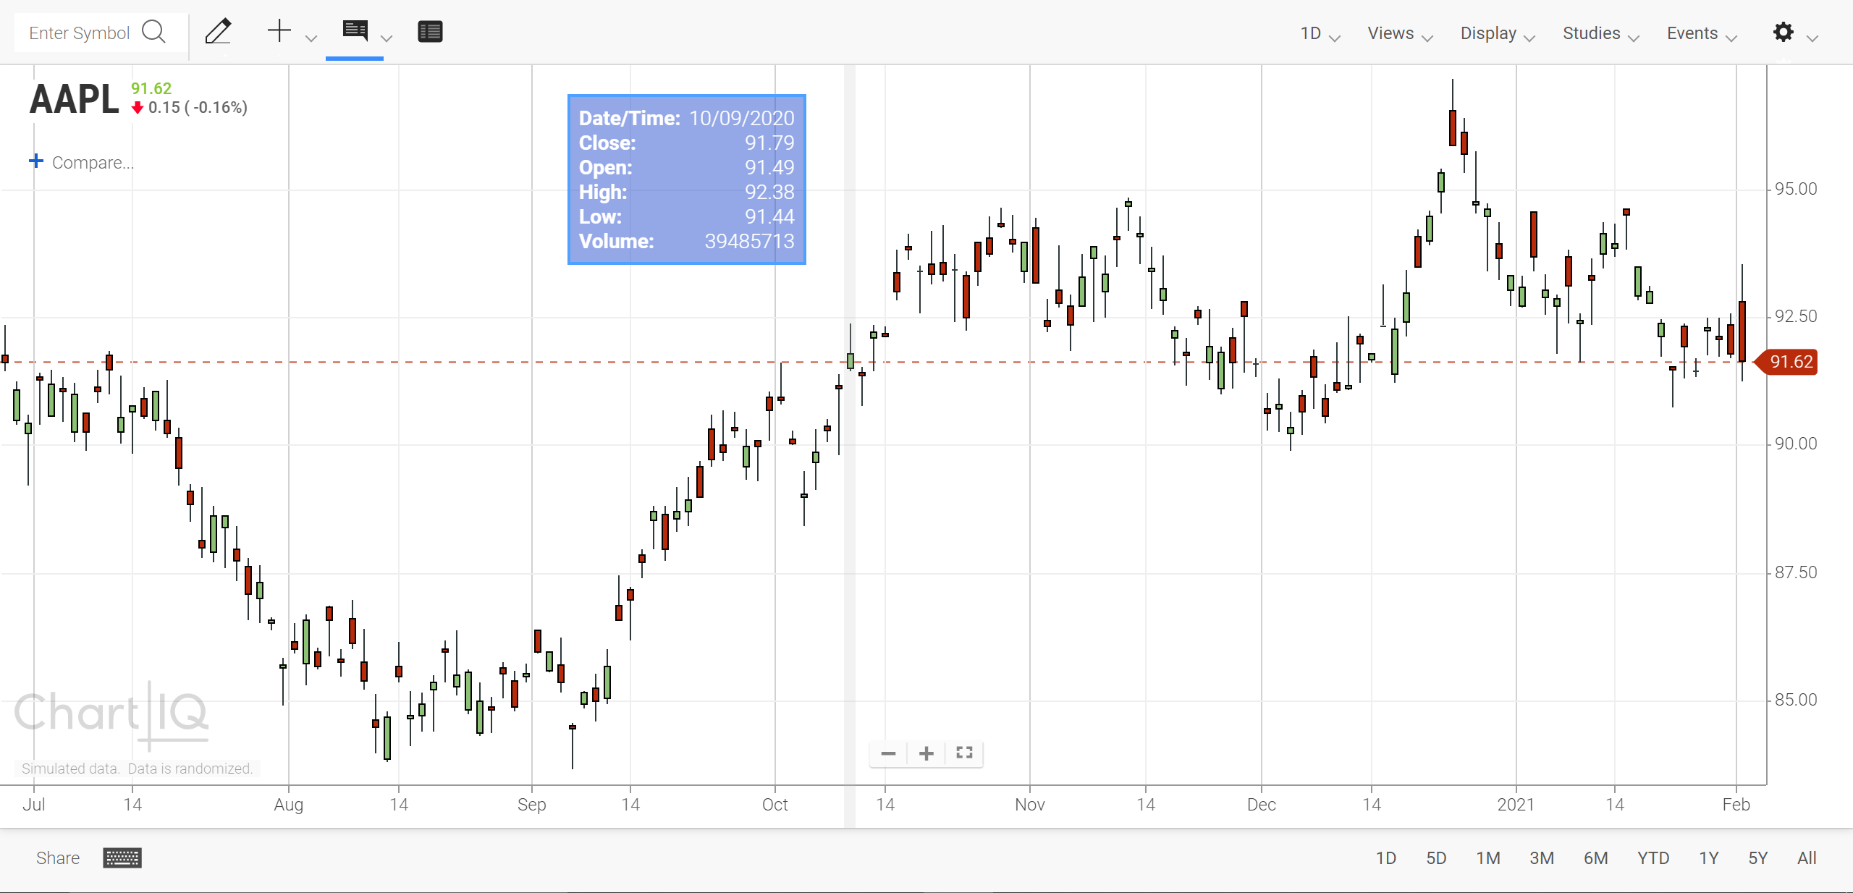This screenshot has width=1853, height=893.
Task: Open the Display menu
Action: [1497, 33]
